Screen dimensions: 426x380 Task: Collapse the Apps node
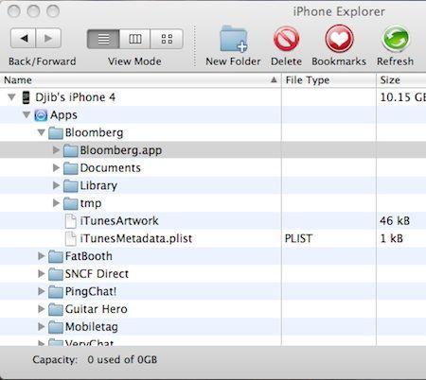click(x=27, y=115)
